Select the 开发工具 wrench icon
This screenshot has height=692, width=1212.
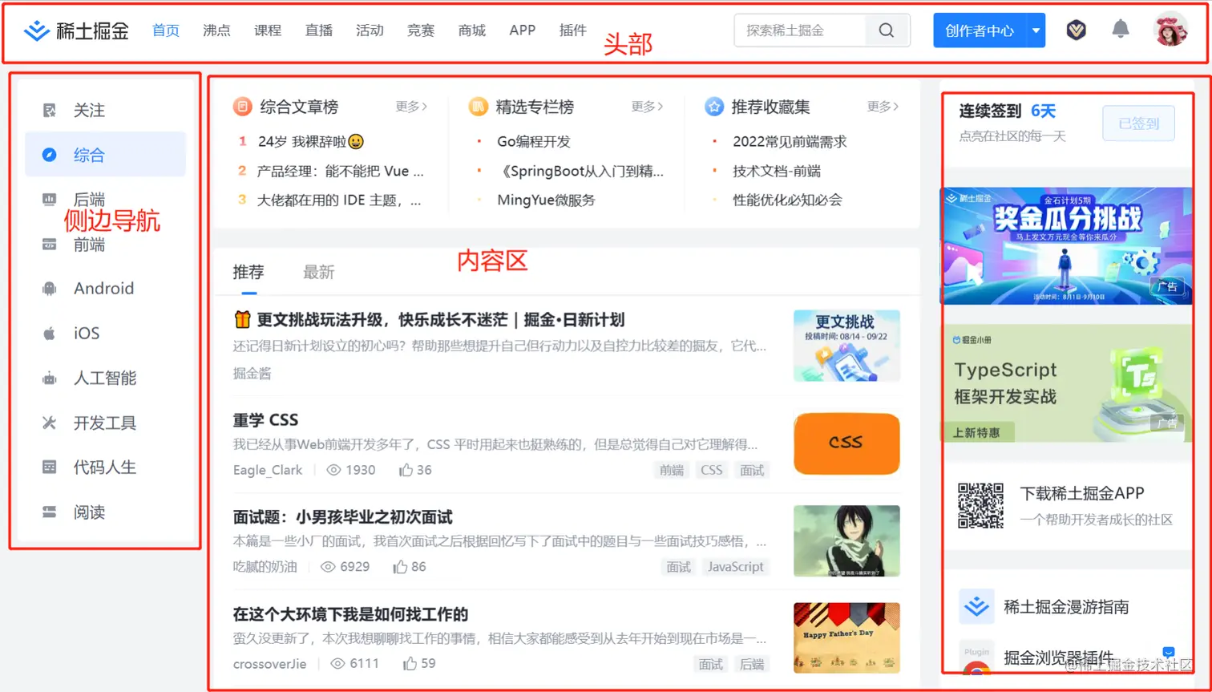(x=50, y=423)
